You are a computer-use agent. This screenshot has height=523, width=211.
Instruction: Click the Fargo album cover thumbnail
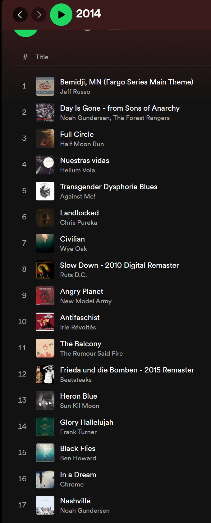[45, 86]
